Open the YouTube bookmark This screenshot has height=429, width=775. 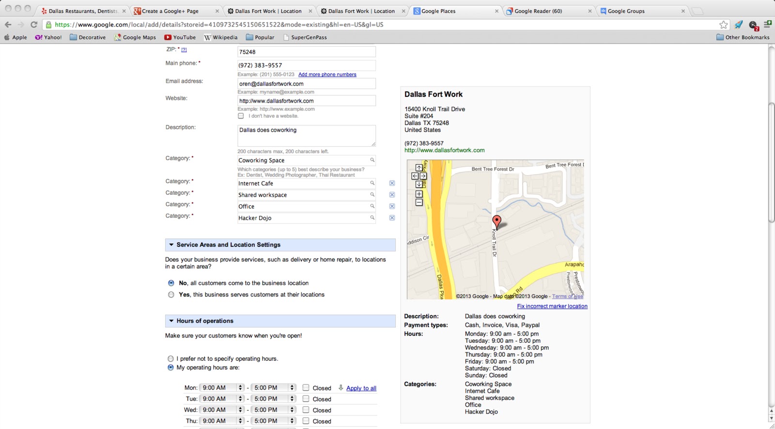tap(180, 37)
